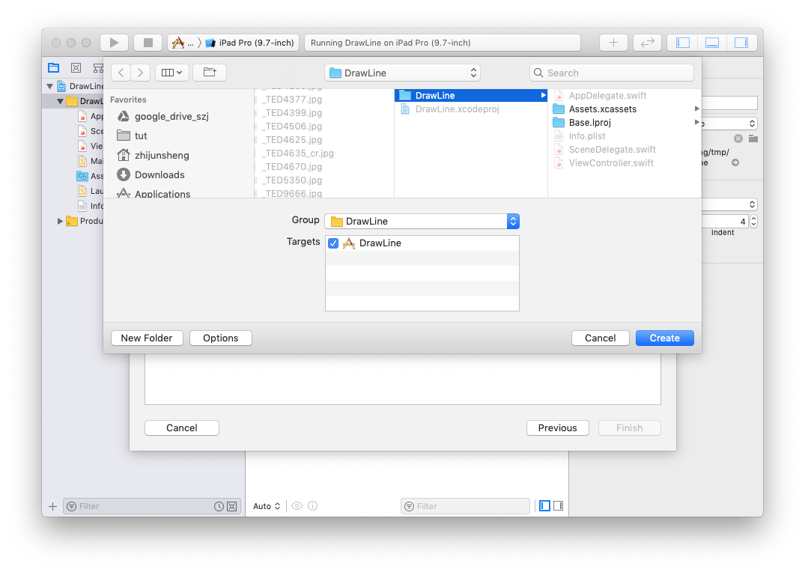Click the Options button
Viewport: 805px width, 572px height.
click(221, 338)
